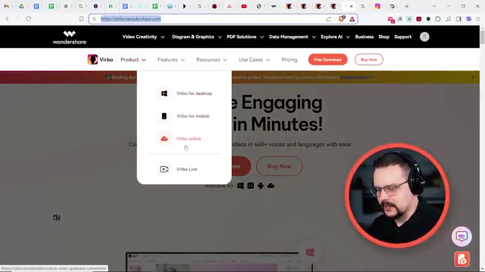Click the Windows platform icon under Available on
The width and height of the screenshot is (485, 272).
pos(240,185)
